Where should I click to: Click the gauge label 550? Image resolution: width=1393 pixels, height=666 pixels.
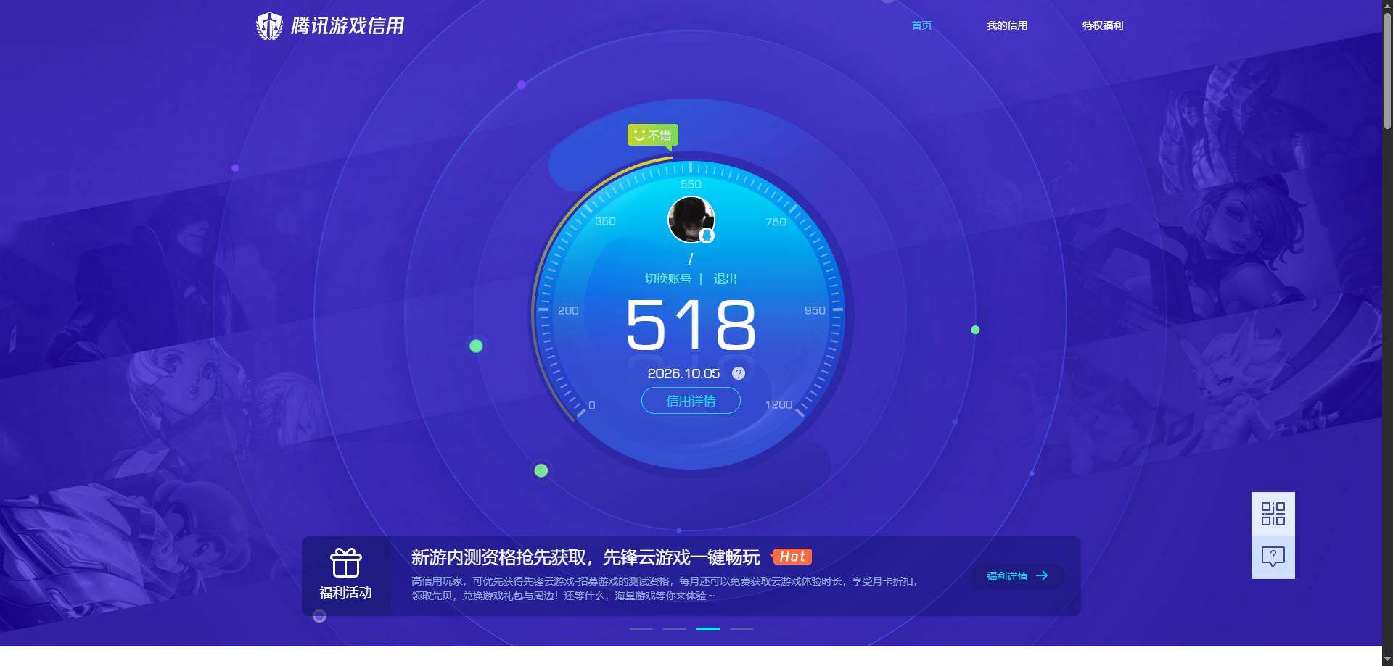coord(691,185)
